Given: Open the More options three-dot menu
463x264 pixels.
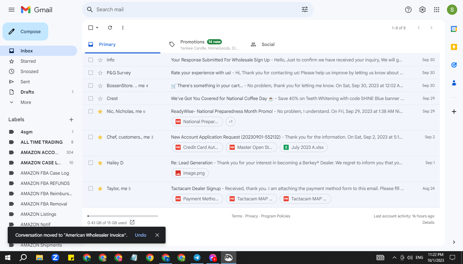Looking at the screenshot, I should coord(123,28).
